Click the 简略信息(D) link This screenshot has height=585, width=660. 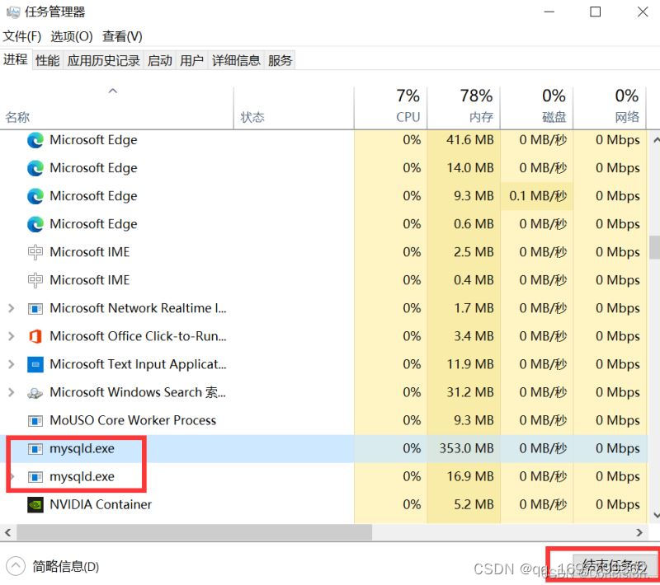tap(66, 567)
